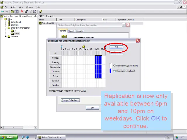This screenshot has width=187, height=140.
Task: Click the title bar application icon
Action: [x=2, y=2]
